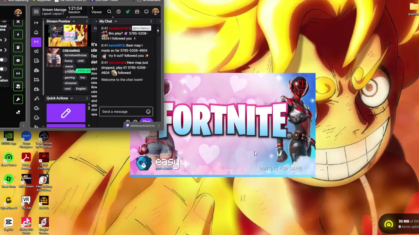Click the fortnitewithchat stream tag
Screen dimensions: 419x235
pos(75,55)
